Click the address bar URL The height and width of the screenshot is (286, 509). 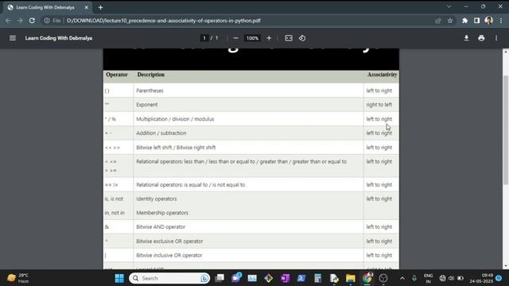(164, 21)
